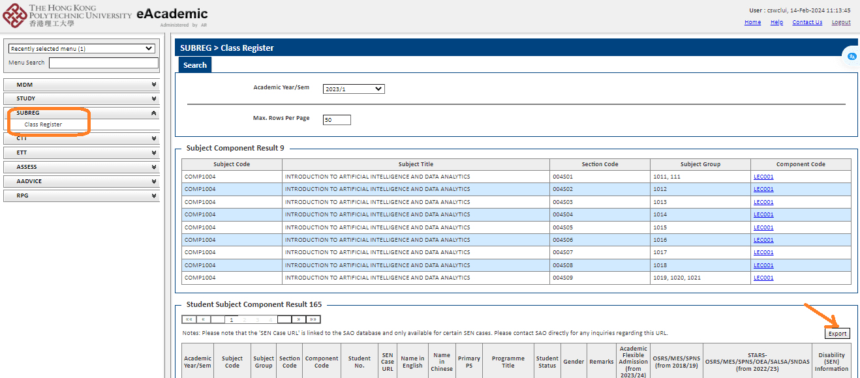This screenshot has width=860, height=378.
Task: Open the Contact Us link
Action: (807, 22)
